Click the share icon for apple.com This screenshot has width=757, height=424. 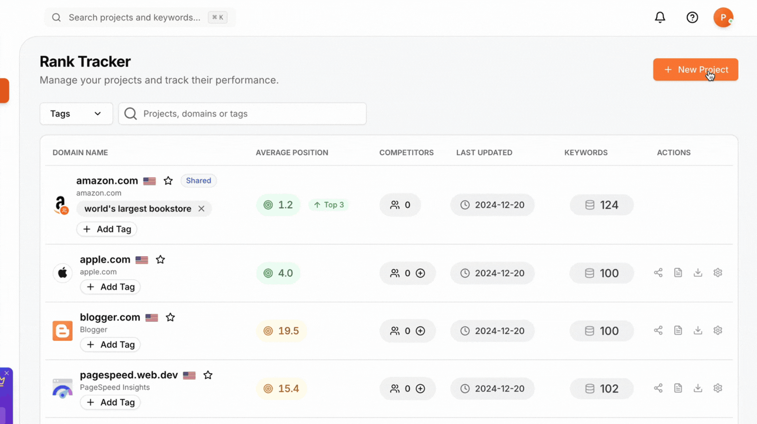tap(658, 273)
